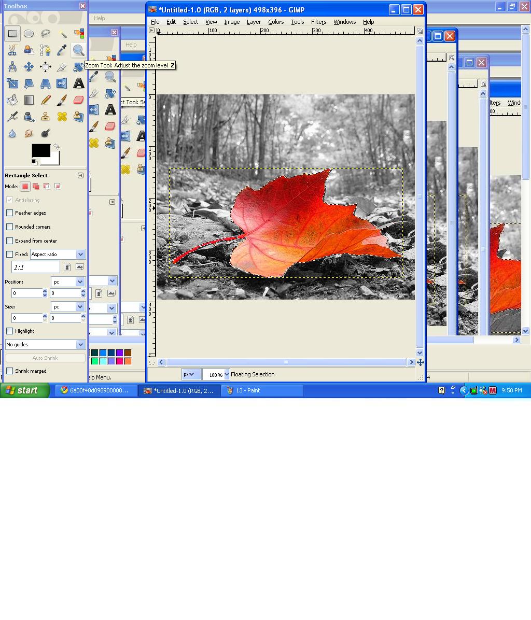This screenshot has width=531, height=620.
Task: Choose the Shear tool
Action: pos(29,83)
